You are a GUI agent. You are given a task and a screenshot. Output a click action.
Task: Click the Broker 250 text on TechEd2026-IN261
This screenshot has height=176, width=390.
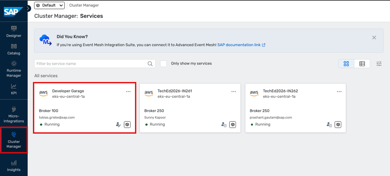pyautogui.click(x=154, y=111)
